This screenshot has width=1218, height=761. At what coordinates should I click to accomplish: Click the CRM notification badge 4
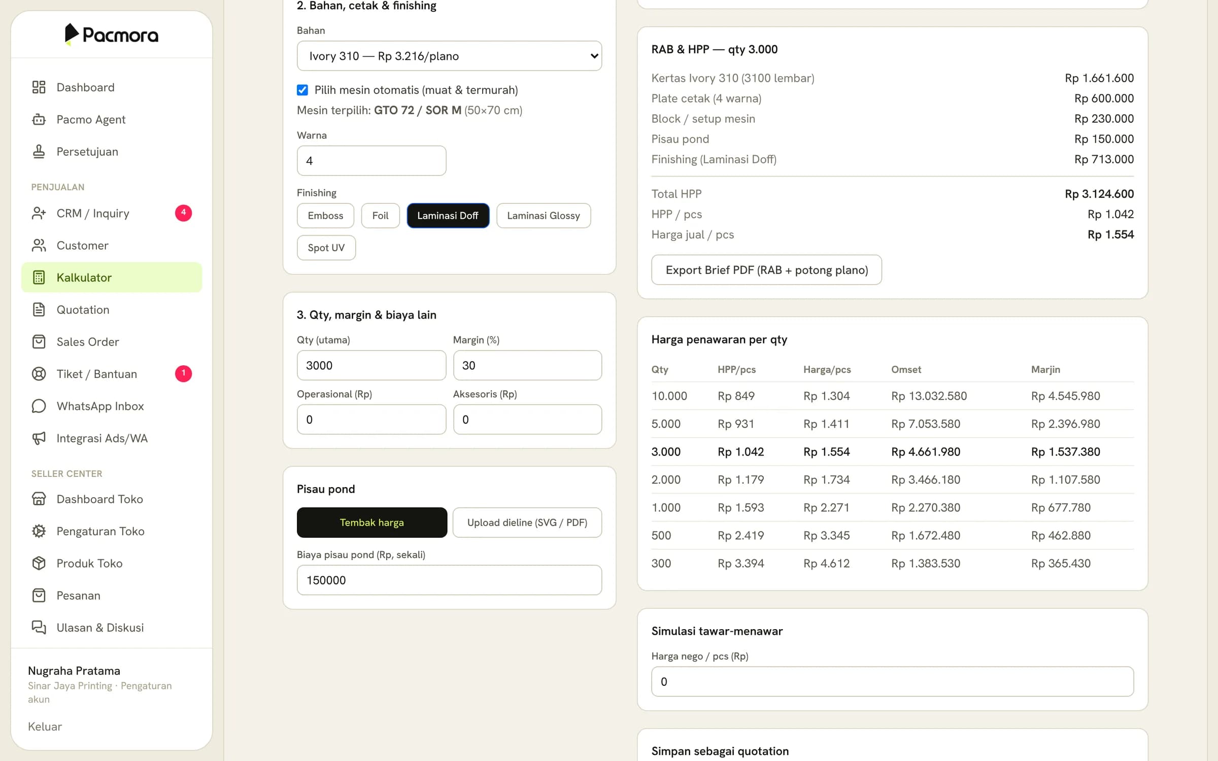pyautogui.click(x=183, y=213)
